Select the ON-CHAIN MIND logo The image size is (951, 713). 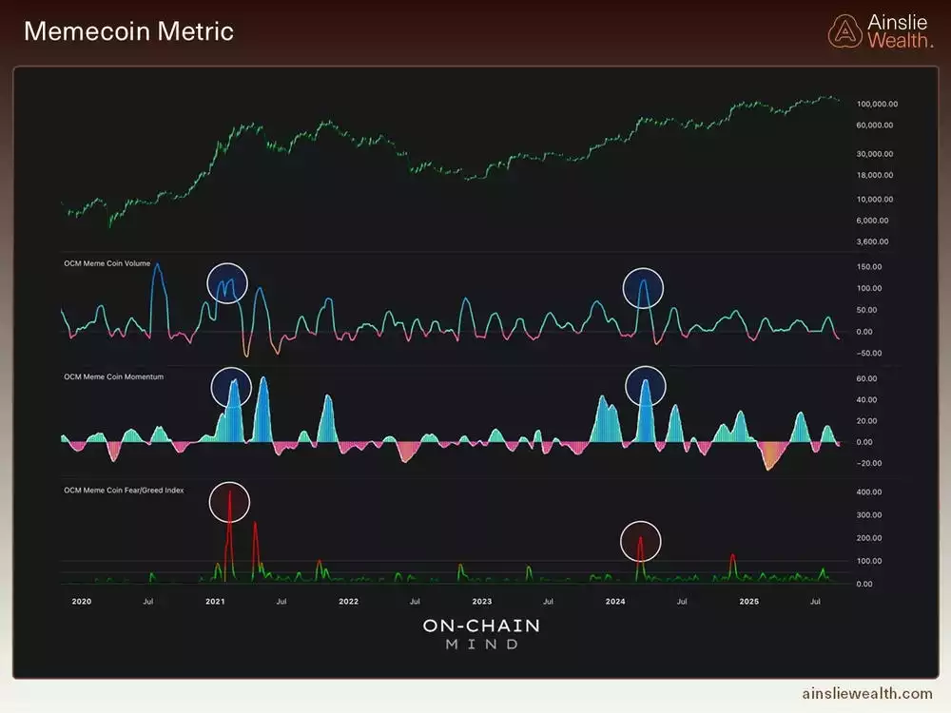[x=480, y=634]
